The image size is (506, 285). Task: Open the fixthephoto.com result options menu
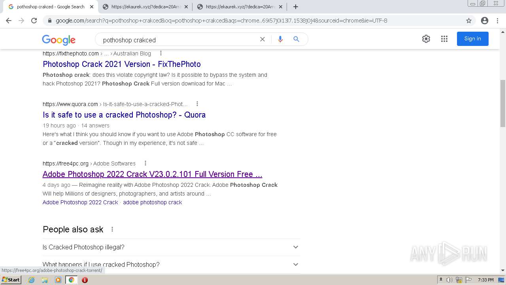pyautogui.click(x=160, y=53)
